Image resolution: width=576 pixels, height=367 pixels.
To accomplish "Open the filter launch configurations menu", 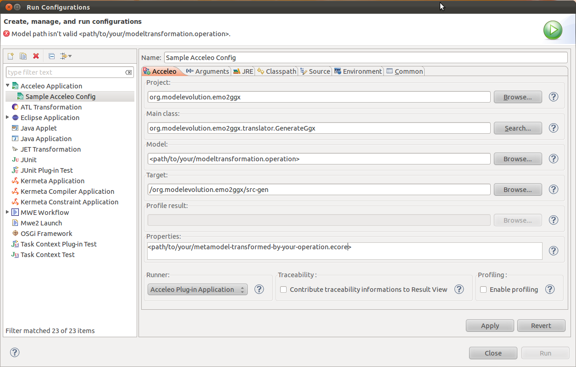I will 66,56.
